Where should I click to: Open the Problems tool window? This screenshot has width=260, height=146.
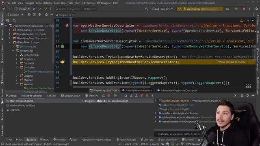click(x=60, y=140)
